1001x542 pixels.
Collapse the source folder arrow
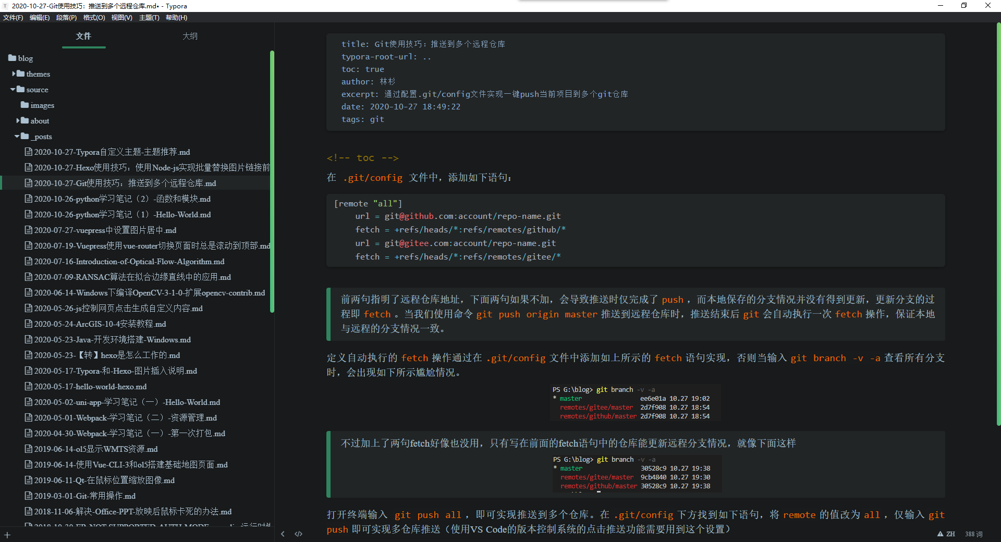click(13, 90)
